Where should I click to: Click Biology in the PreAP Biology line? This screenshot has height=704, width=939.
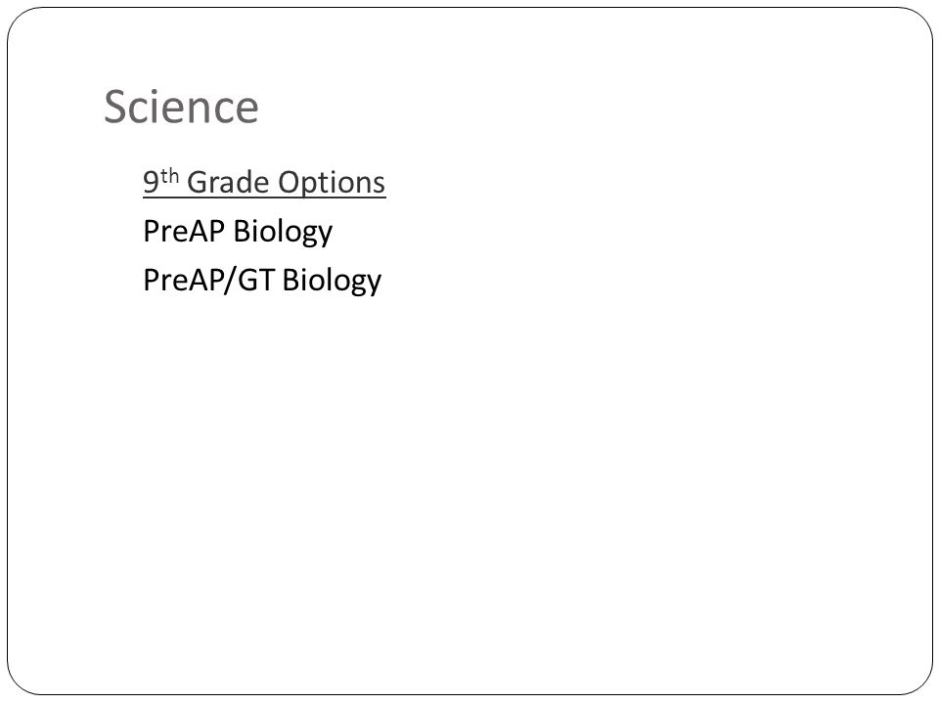point(283,232)
